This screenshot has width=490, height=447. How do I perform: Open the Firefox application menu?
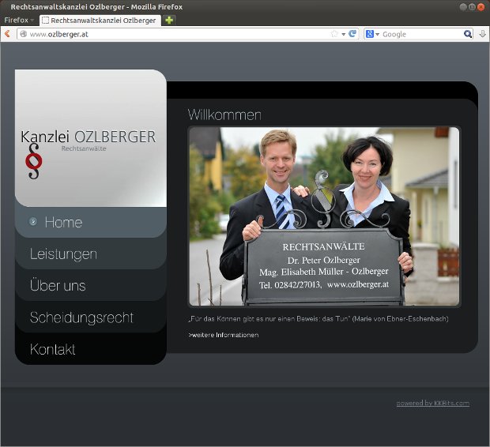19,20
